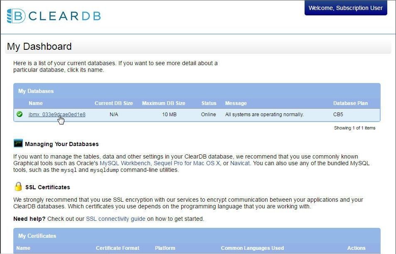Click the My Dashboard heading
Screen dimensions: 396x254
39,46
